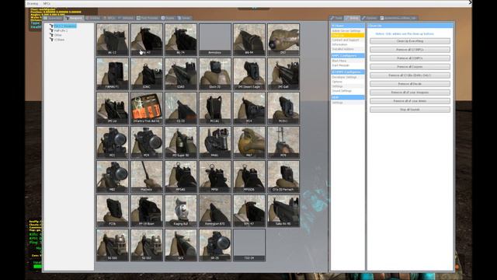Select the AK-47 weapon icon
This screenshot has width=497, height=280.
tap(147, 40)
